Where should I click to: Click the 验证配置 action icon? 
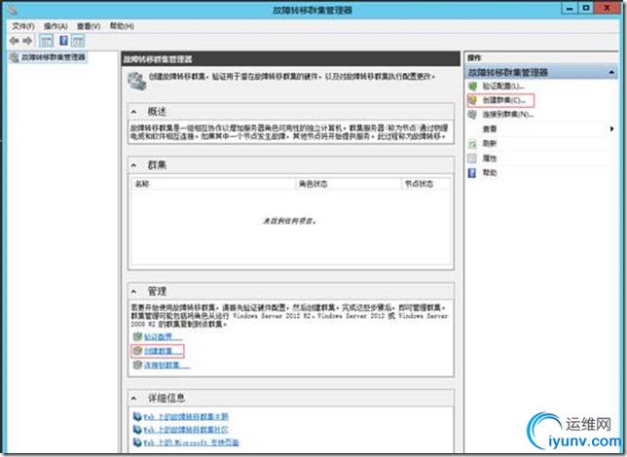pos(472,86)
